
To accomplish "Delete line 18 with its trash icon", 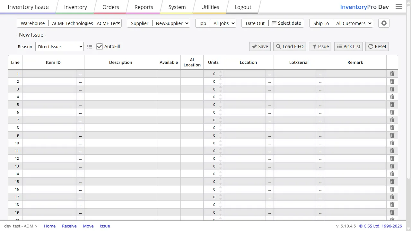I will click(x=392, y=205).
